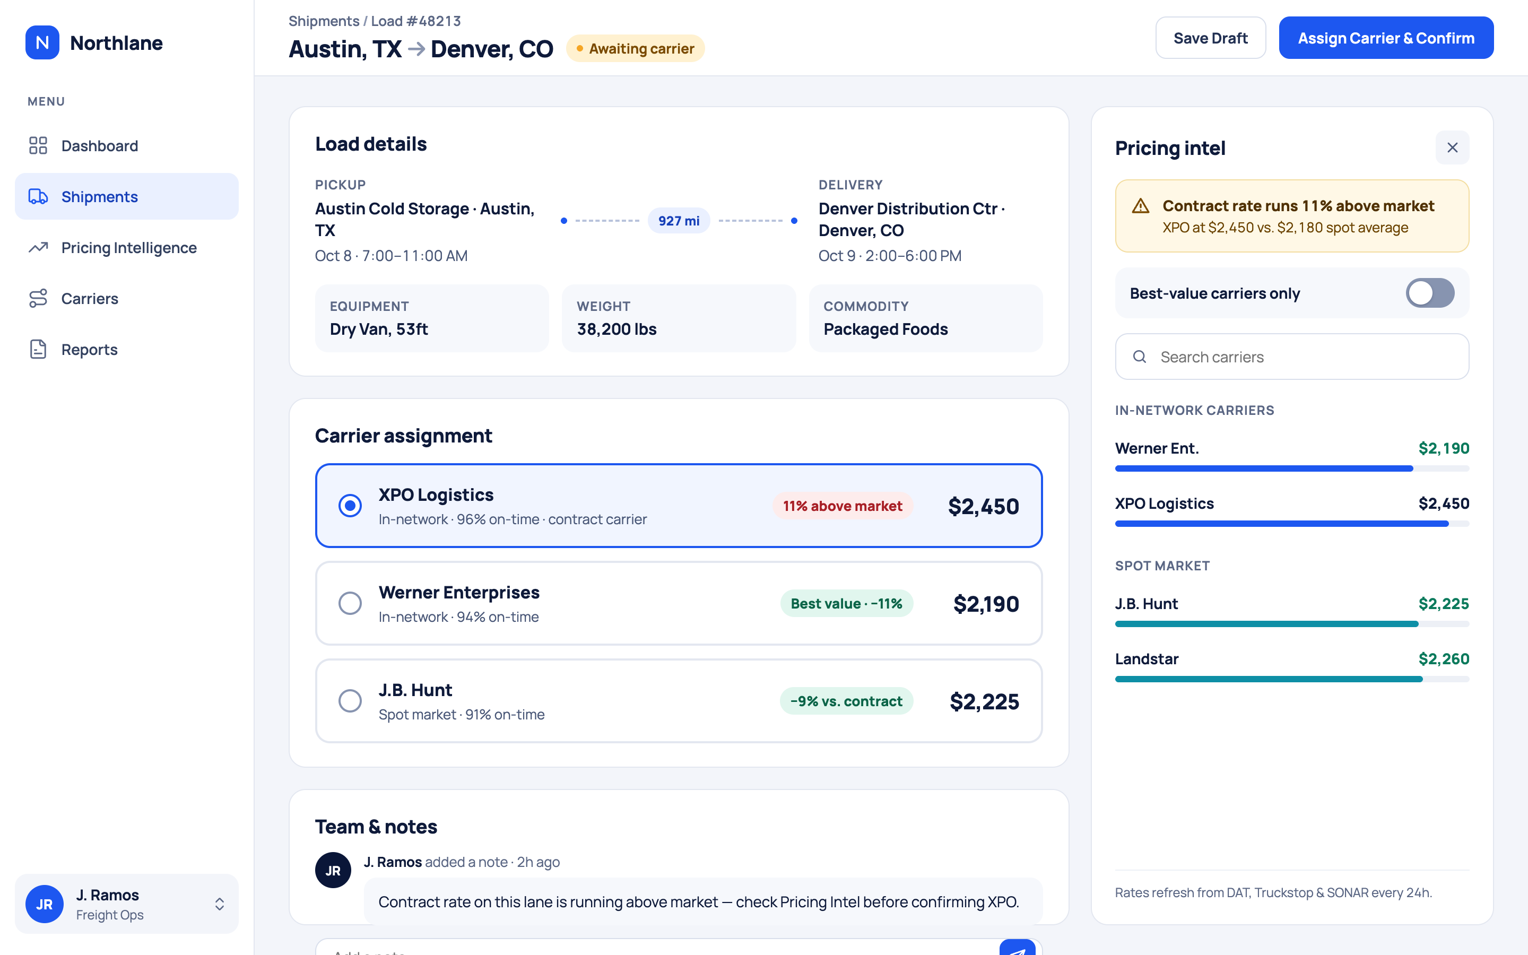Click Assign Carrier & Confirm button
Screen dimensions: 1528x955
click(x=1386, y=38)
